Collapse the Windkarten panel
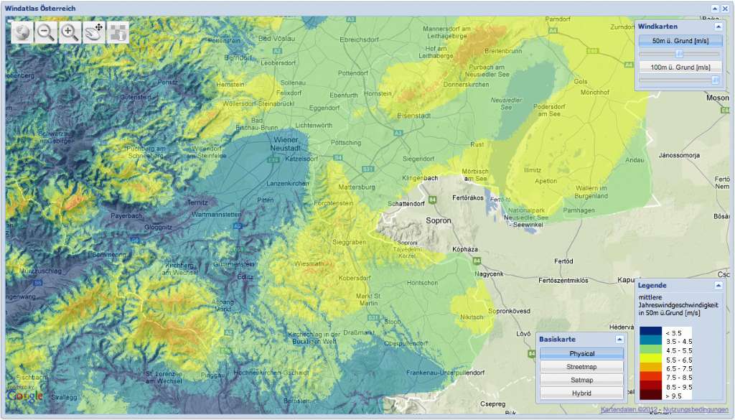Viewport: 735px width, 420px height. point(718,27)
